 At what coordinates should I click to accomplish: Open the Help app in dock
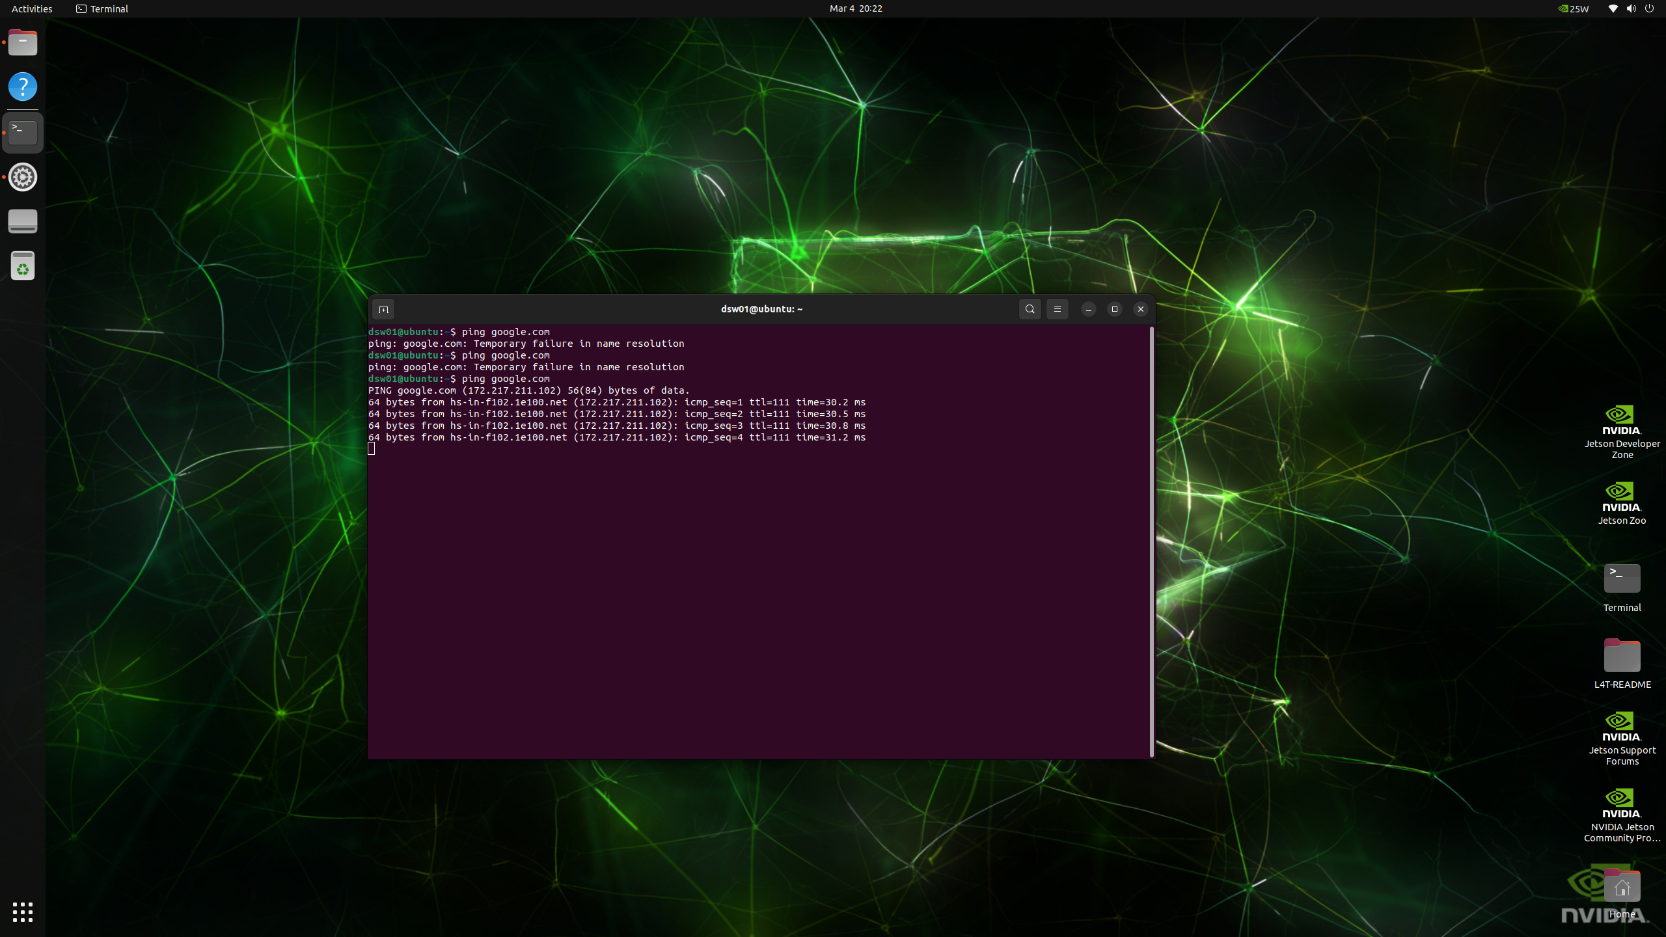coord(23,87)
